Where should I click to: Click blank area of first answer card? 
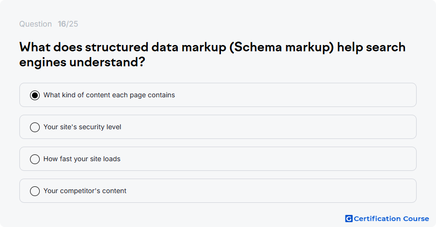point(295,95)
